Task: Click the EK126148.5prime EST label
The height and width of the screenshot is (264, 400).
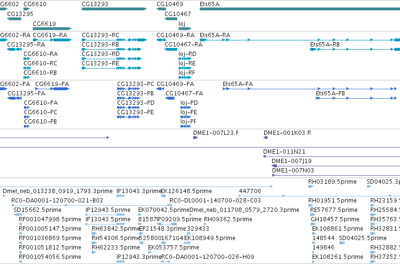Action: (x=187, y=191)
